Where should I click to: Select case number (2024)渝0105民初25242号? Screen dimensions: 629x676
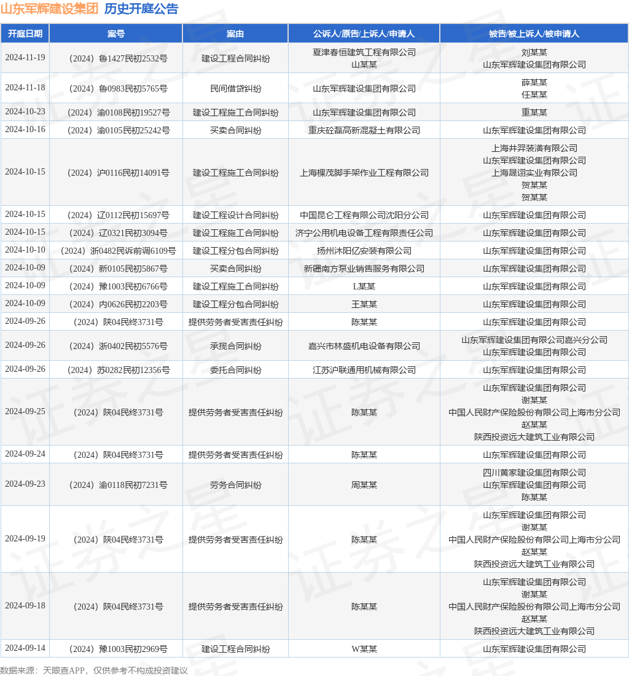pyautogui.click(x=118, y=131)
